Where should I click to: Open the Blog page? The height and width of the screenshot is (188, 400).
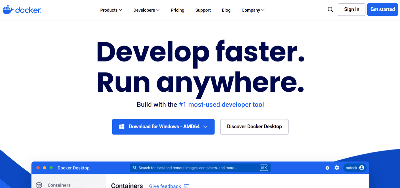pyautogui.click(x=226, y=10)
